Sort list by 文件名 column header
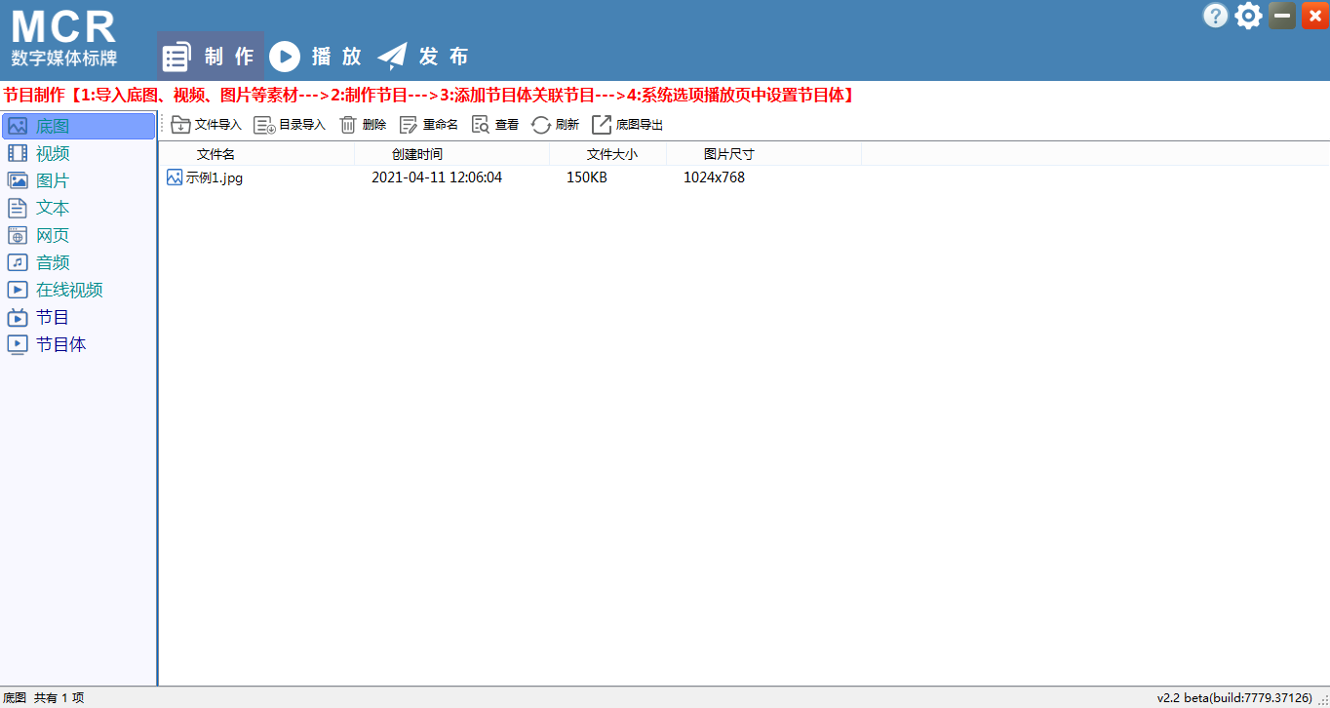This screenshot has height=708, width=1330. point(215,154)
